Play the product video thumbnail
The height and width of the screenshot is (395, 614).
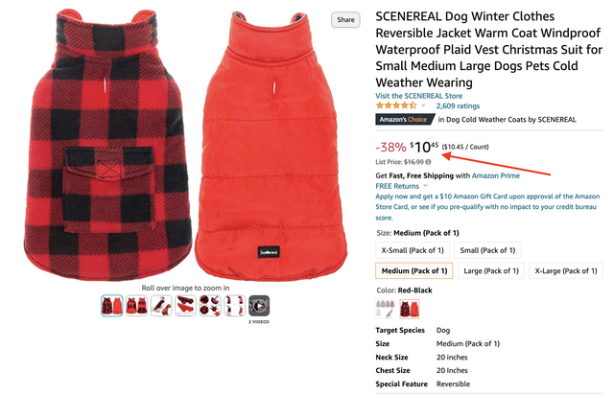click(259, 305)
